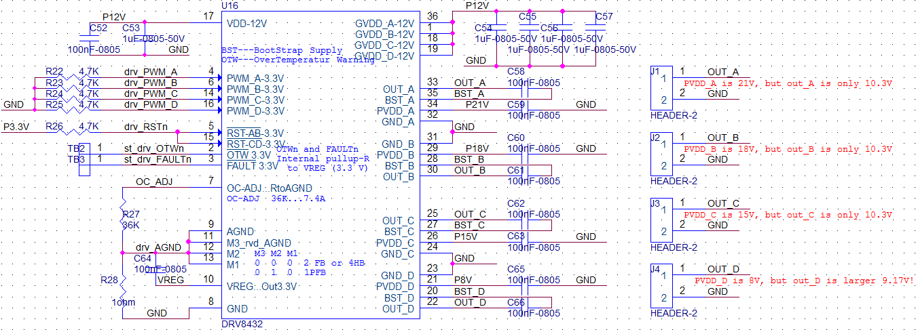Click the drv_AGND net label
Screen dimensions: 918x330
pos(158,247)
